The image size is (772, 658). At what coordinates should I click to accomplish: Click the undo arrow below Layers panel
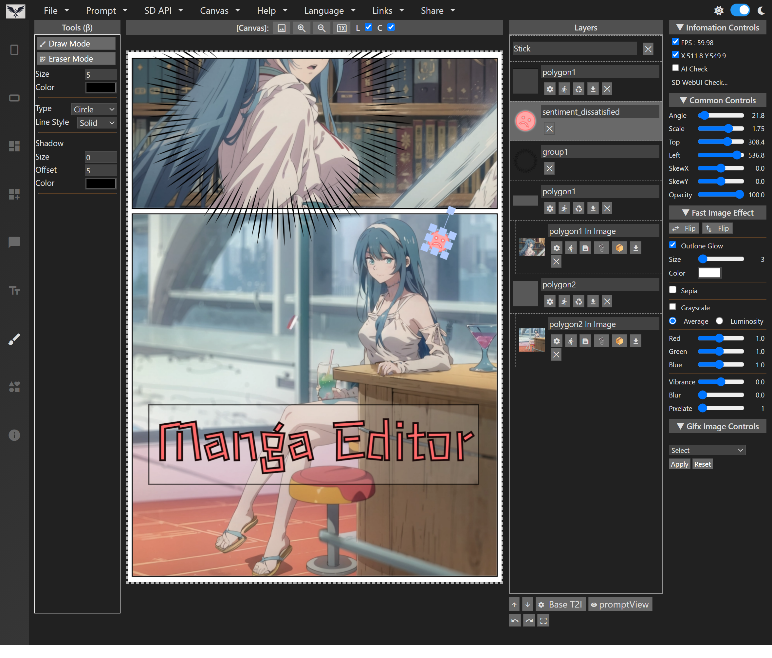[515, 621]
